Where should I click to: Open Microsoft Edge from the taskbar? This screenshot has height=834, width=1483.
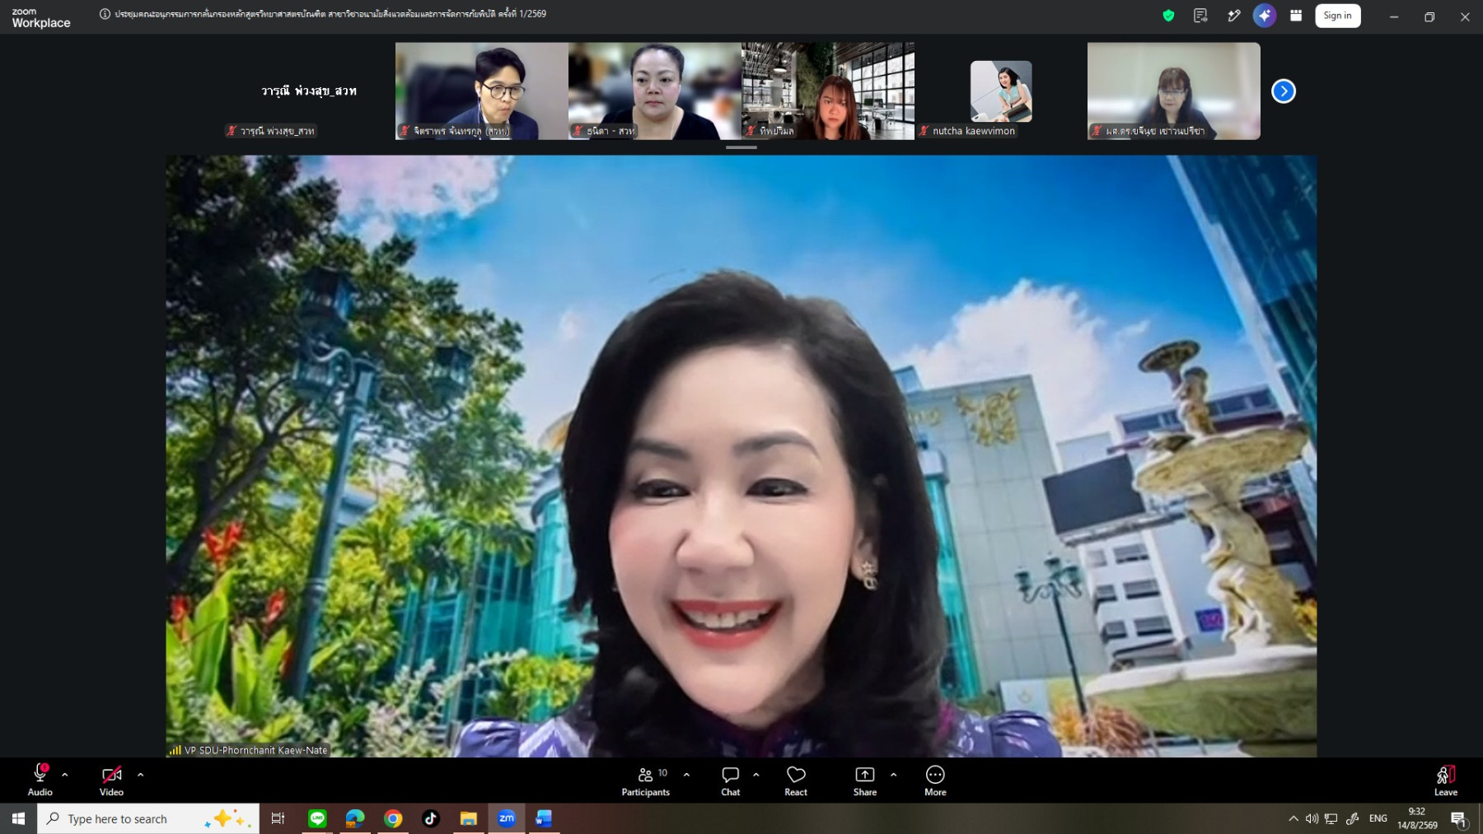pos(355,818)
